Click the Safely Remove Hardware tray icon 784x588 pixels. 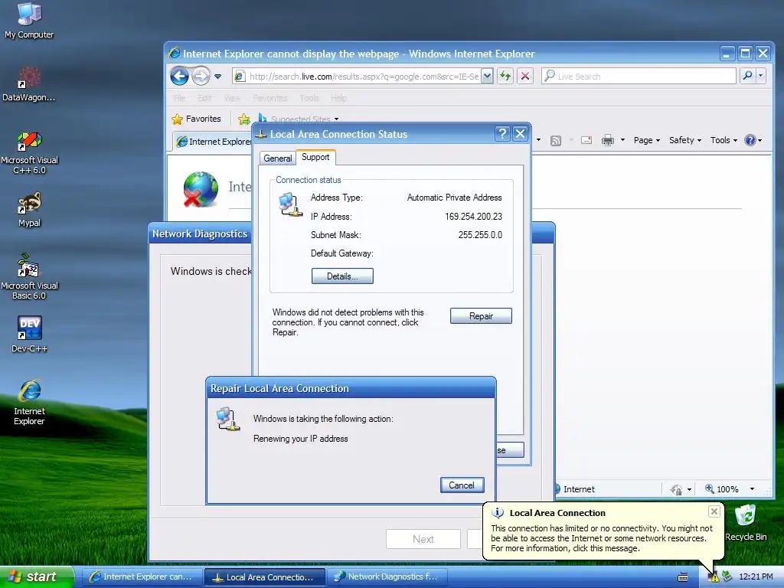tap(727, 577)
